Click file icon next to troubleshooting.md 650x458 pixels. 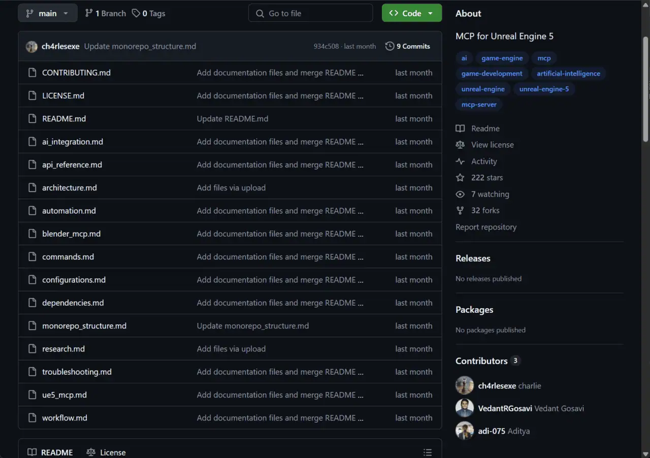[32, 372]
